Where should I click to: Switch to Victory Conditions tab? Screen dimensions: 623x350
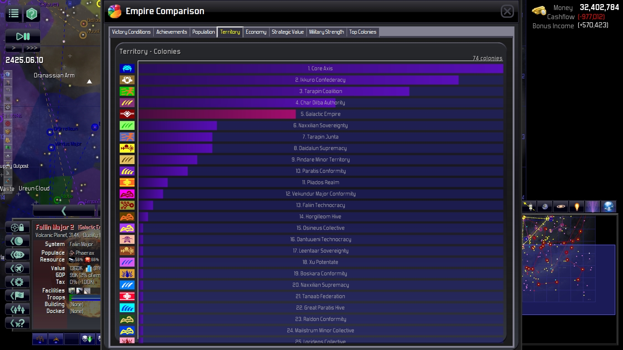(131, 32)
